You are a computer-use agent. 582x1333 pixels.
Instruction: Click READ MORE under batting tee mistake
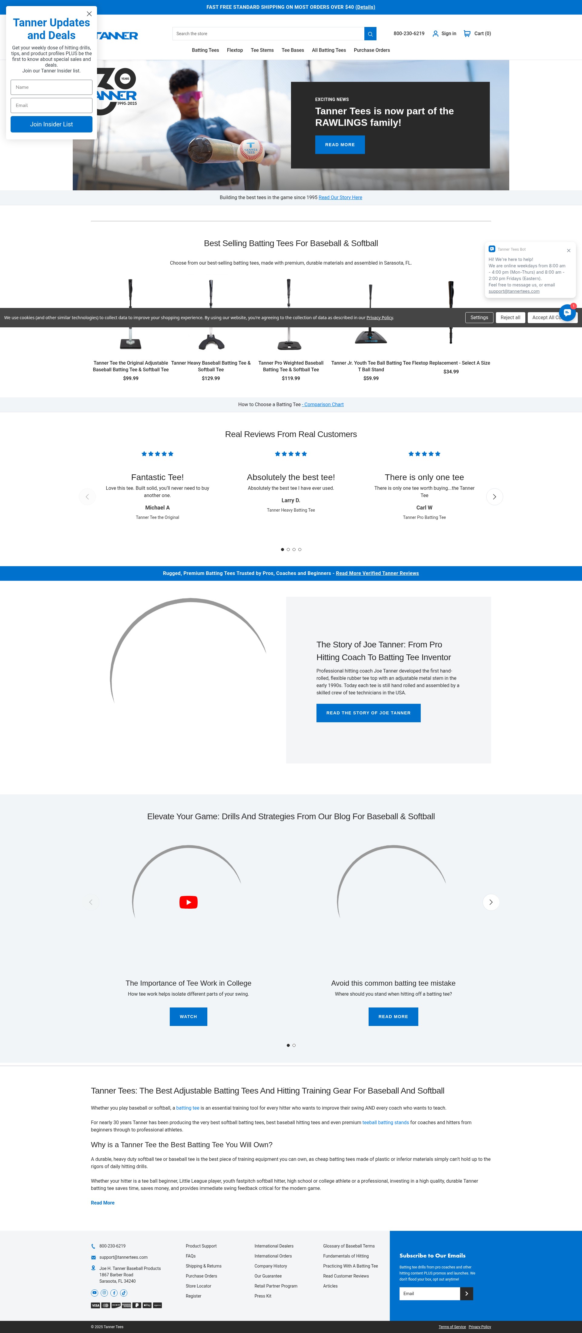(393, 1017)
